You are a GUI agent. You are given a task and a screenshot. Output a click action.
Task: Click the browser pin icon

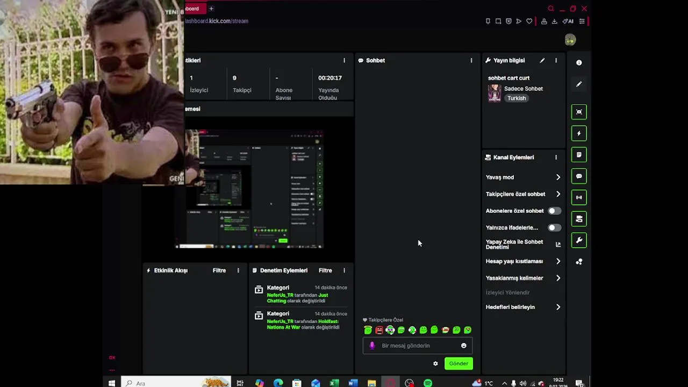click(488, 21)
